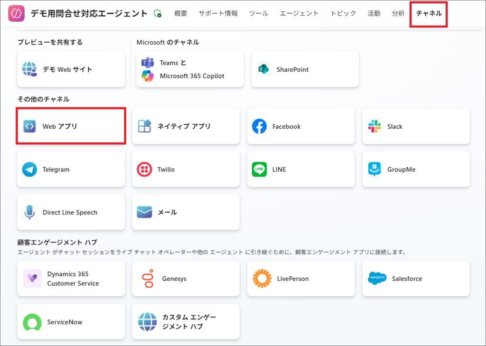The height and width of the screenshot is (346, 486).
Task: Select the チャネル tab
Action: [x=429, y=13]
